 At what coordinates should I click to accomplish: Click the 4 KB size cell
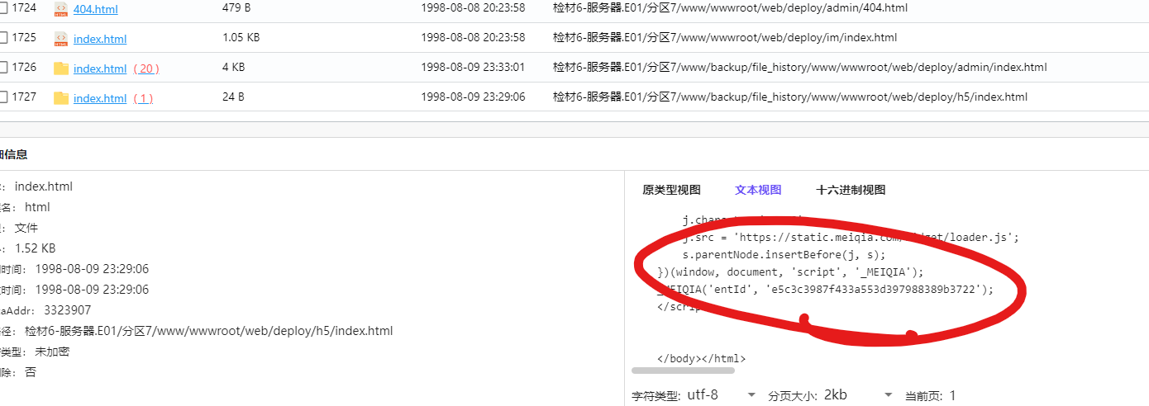click(x=234, y=67)
